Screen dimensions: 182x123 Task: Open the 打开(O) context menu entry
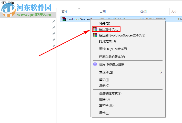pos(128,23)
